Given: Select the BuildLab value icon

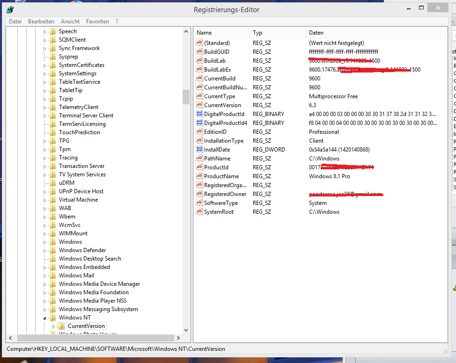Looking at the screenshot, I should tap(199, 60).
